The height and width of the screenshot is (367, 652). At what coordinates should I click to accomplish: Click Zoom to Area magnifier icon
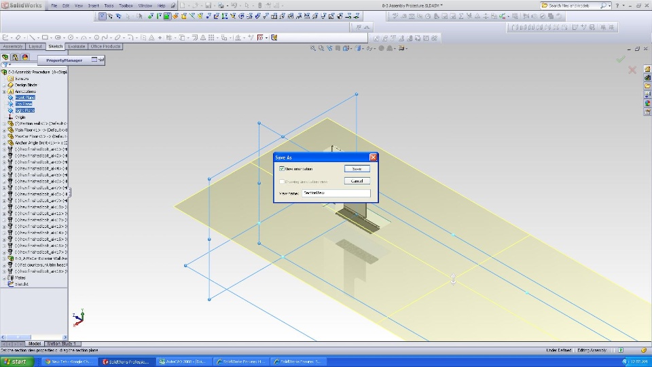[x=321, y=49]
